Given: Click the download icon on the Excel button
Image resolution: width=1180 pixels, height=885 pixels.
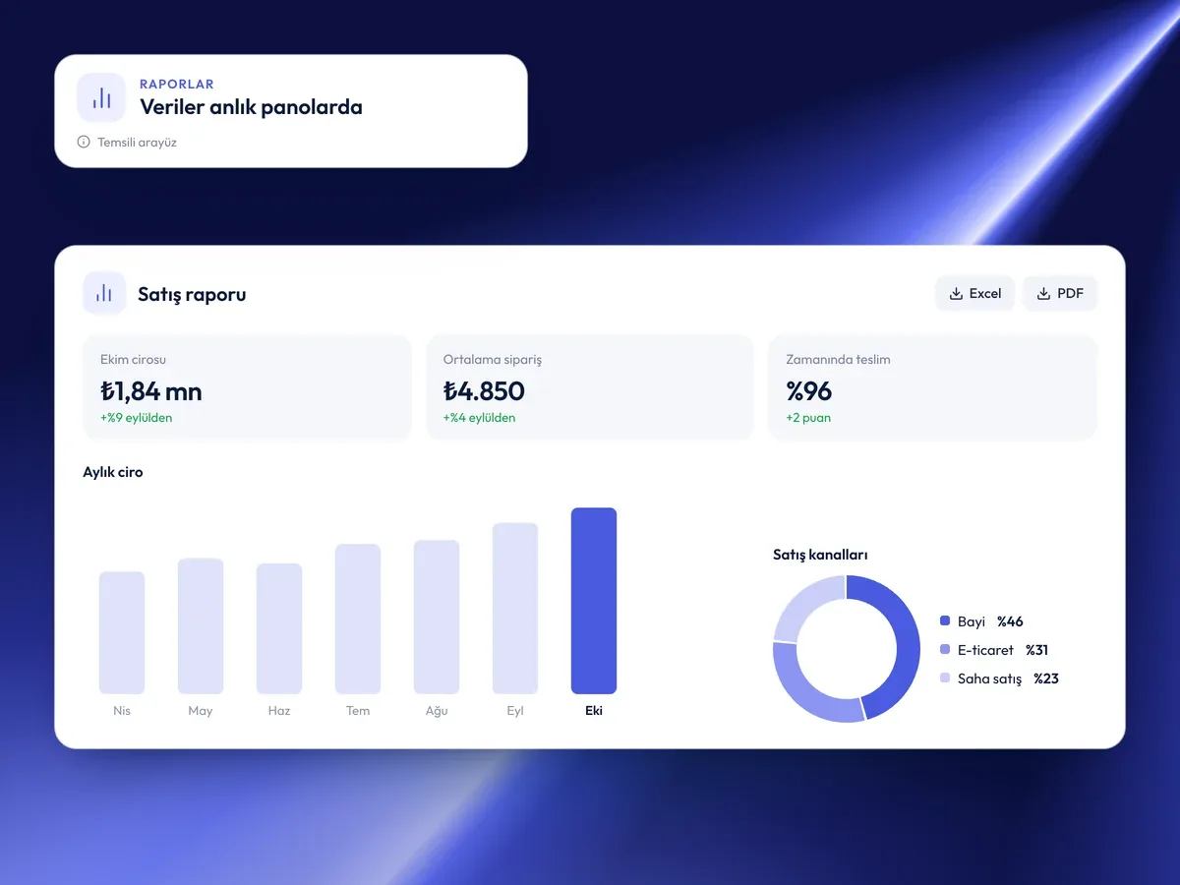Looking at the screenshot, I should (x=956, y=294).
